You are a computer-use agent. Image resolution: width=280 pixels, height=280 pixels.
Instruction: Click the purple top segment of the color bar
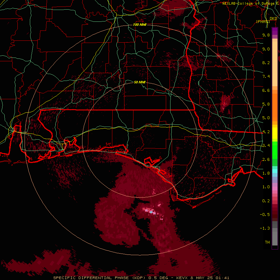click(x=275, y=31)
